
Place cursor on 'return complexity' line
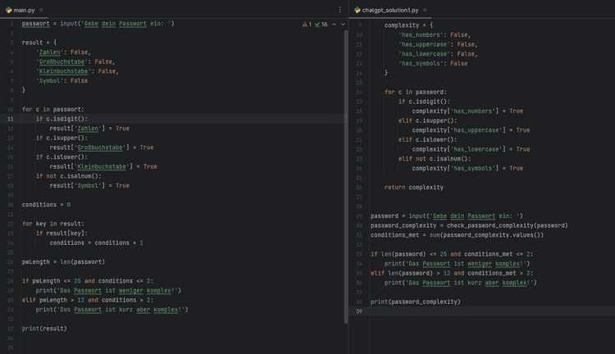tap(413, 187)
